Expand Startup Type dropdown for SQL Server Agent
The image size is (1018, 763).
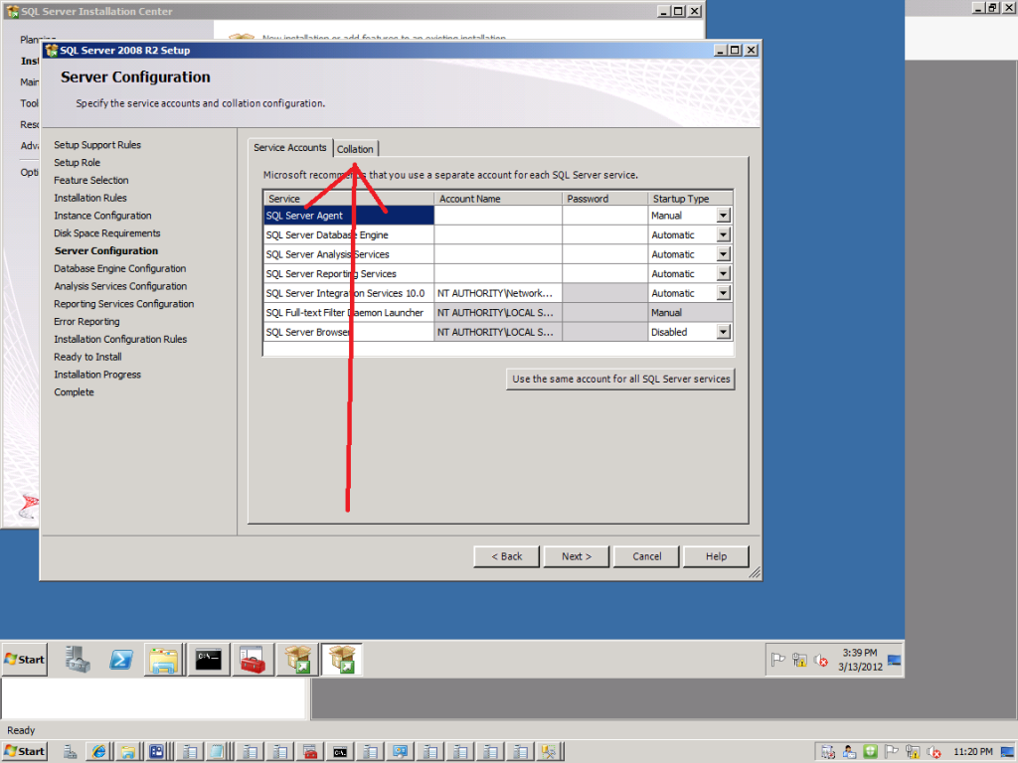724,216
